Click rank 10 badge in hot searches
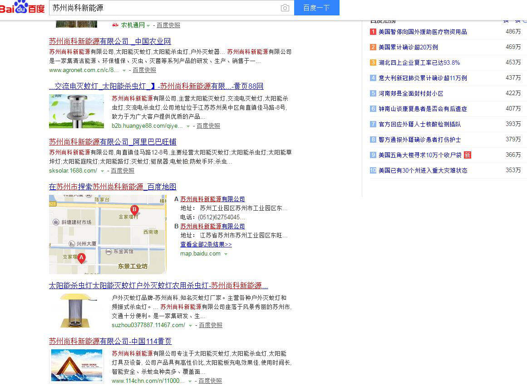Screen dimensions: 527x391 (373, 170)
